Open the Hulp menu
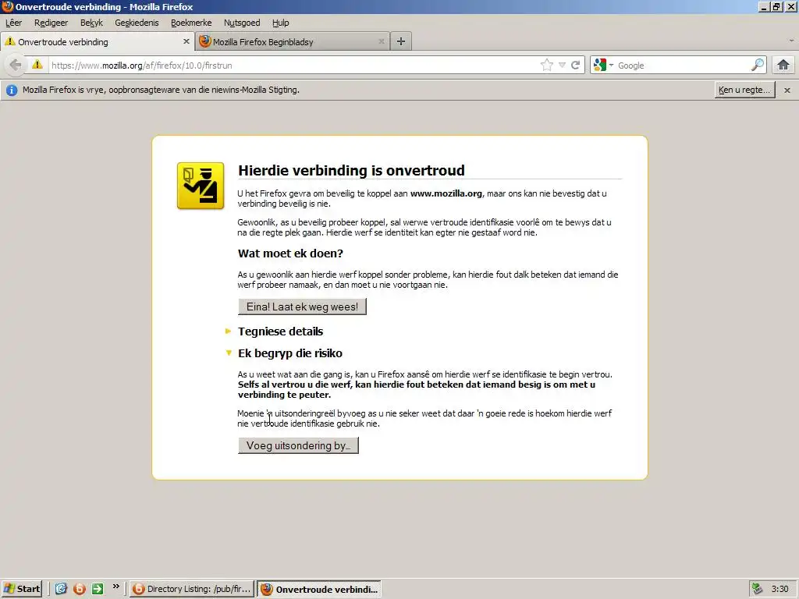799x599 pixels. 280,23
